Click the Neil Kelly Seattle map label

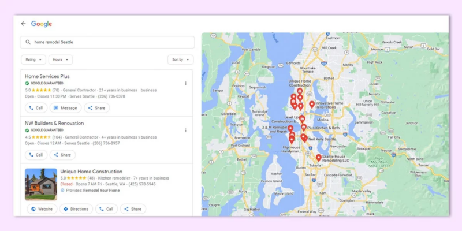click(x=322, y=139)
